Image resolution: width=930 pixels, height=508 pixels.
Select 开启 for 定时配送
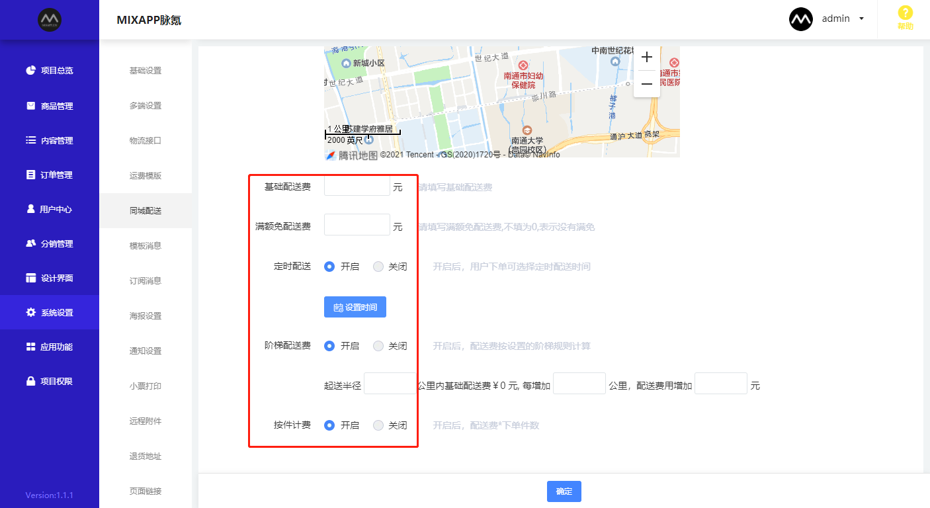(x=329, y=267)
